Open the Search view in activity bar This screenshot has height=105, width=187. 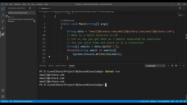[3, 15]
